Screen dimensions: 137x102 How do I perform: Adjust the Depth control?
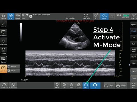click(134, 71)
